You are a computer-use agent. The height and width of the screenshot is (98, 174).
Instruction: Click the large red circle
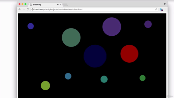point(129,54)
